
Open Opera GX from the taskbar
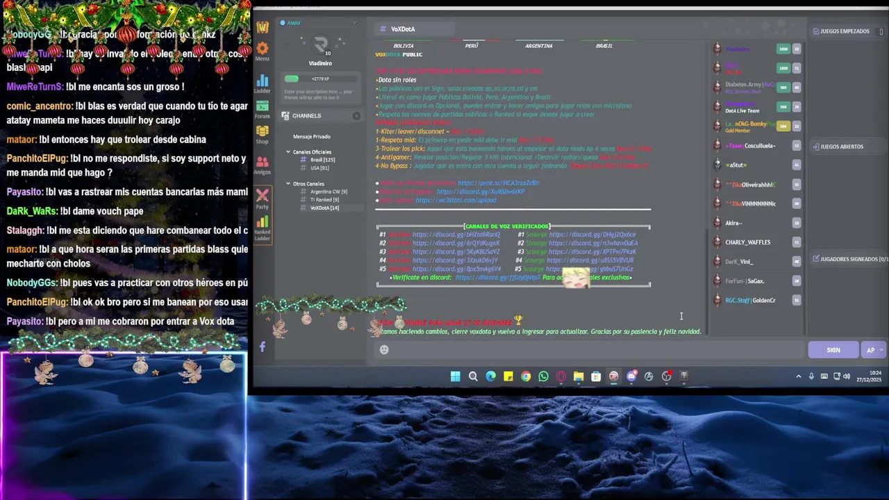[x=560, y=376]
